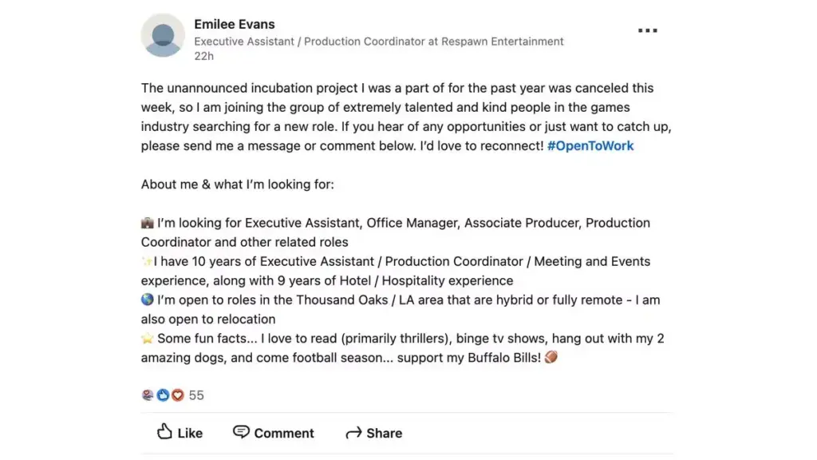
Task: Click the globe emoji before open to roles
Action: [x=148, y=300]
